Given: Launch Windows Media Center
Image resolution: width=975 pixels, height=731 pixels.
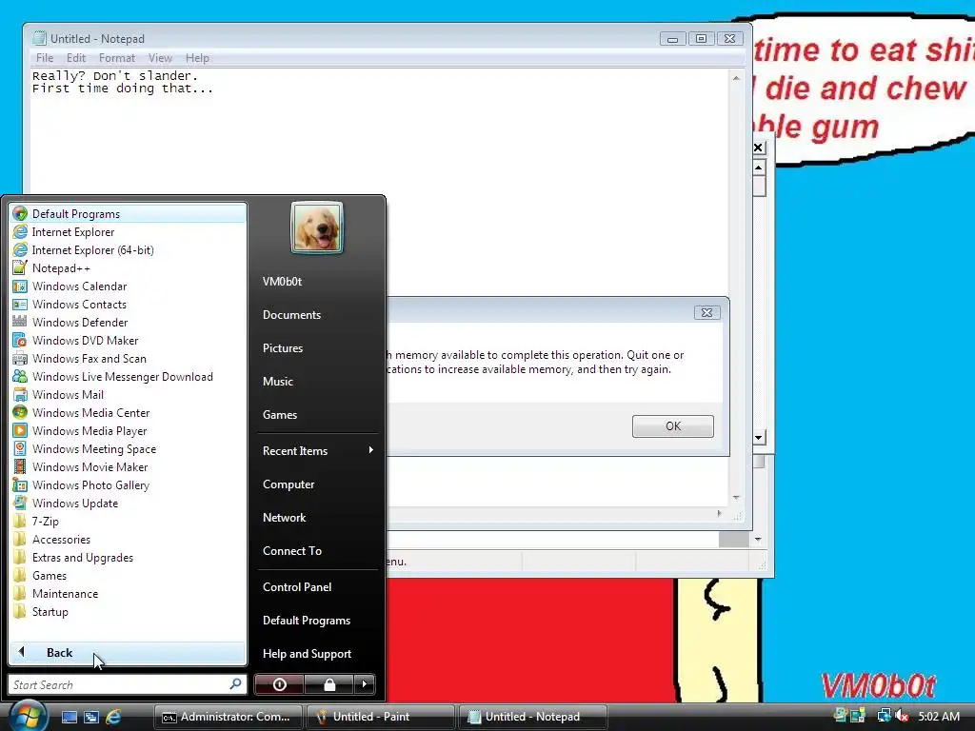Looking at the screenshot, I should pos(129,413).
